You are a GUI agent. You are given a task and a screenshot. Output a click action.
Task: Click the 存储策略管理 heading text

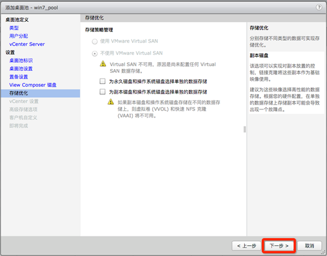click(x=99, y=30)
